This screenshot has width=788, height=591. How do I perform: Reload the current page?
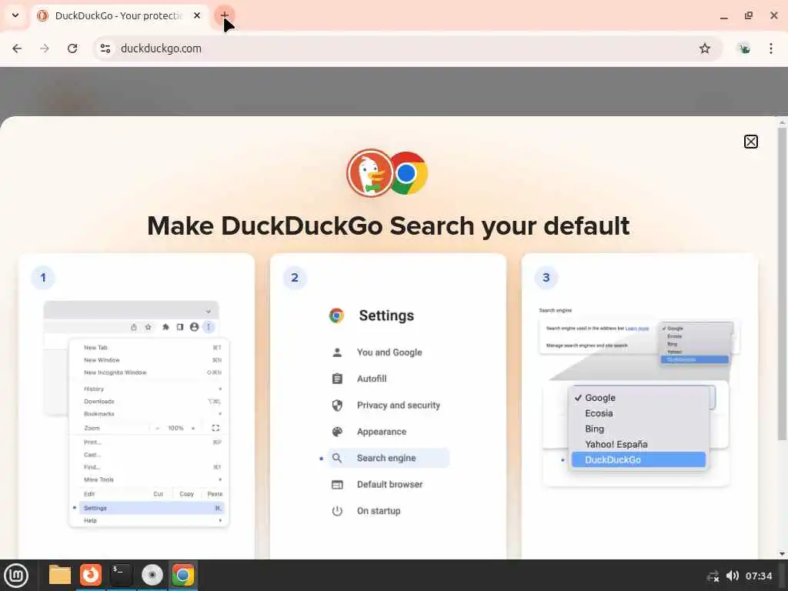72,48
